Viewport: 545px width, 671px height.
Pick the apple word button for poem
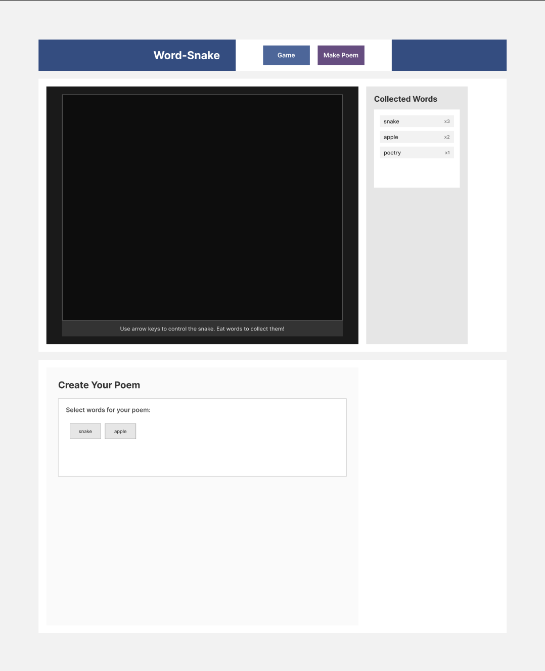tap(120, 431)
